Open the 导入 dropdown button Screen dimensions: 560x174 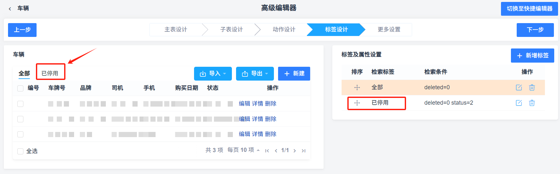pos(213,74)
